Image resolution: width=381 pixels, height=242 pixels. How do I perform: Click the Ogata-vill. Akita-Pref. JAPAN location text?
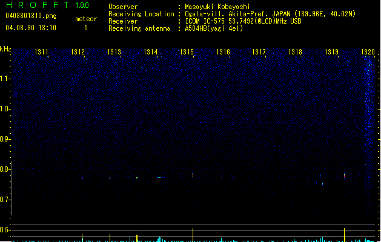click(270, 14)
